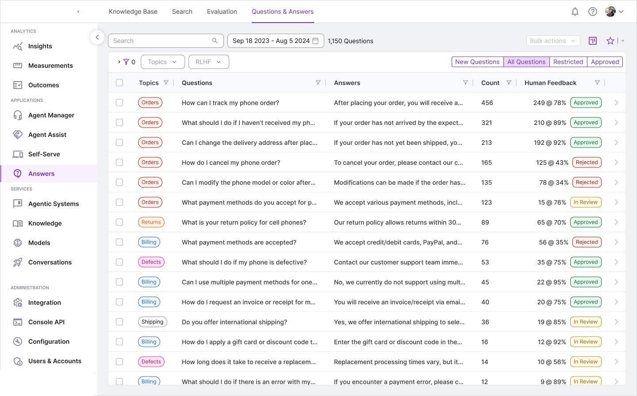637x396 pixels.
Task: Open the RLHF dropdown filter
Action: [x=208, y=62]
